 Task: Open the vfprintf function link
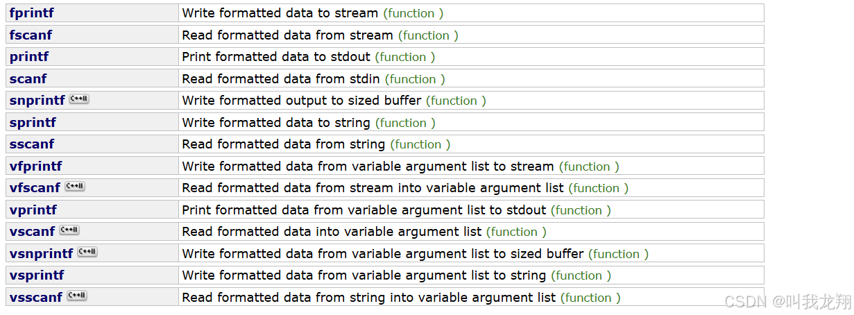click(36, 166)
